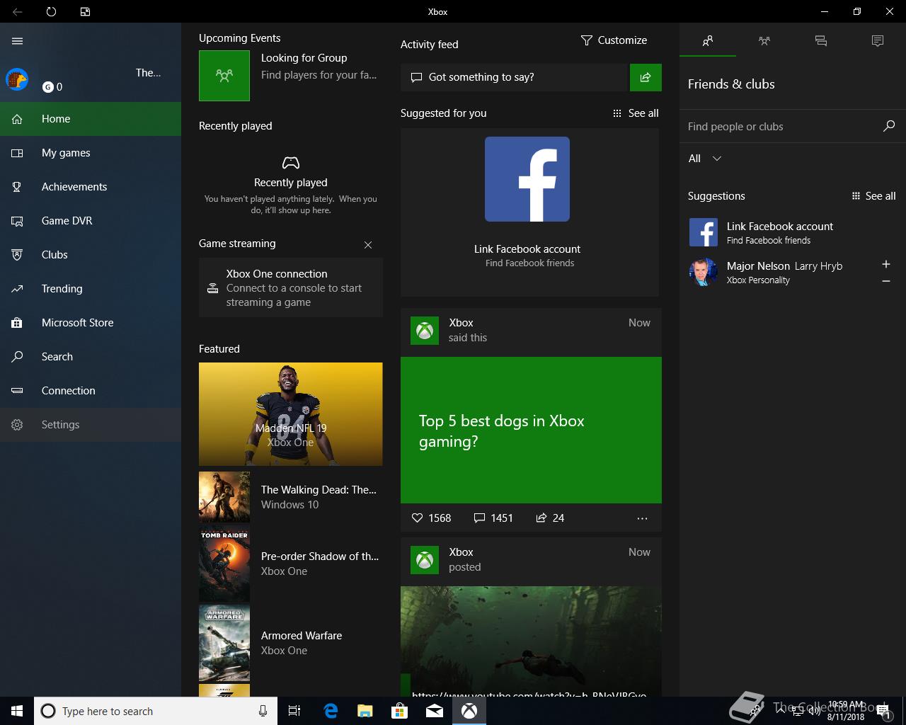Click Xbox app icon on taskbar
Viewport: 906px width, 725px height.
tap(469, 711)
